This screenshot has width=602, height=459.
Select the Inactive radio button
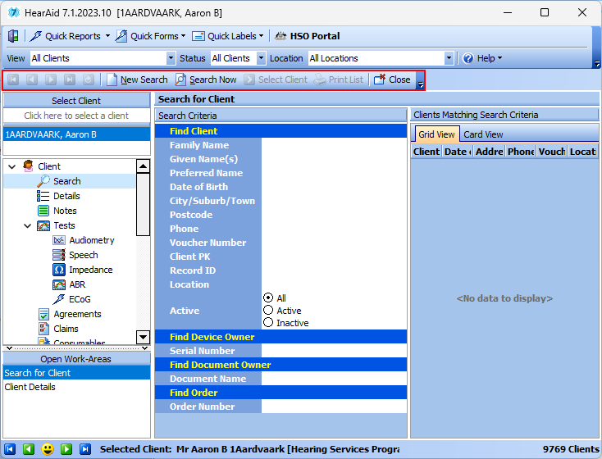tap(268, 323)
